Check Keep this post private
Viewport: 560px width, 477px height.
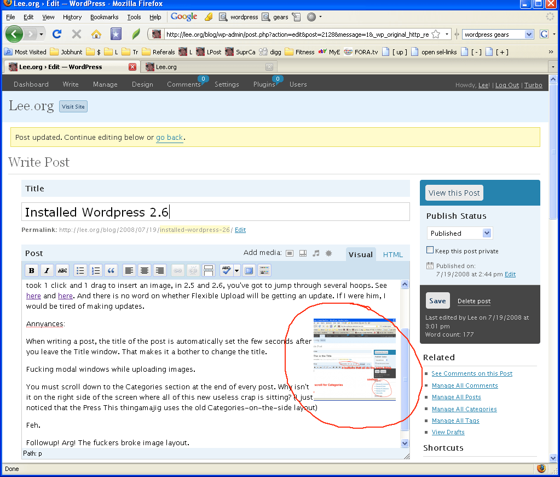(x=430, y=250)
